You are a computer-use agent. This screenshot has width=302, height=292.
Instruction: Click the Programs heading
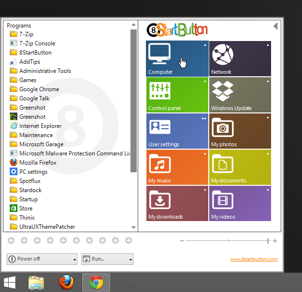pos(19,26)
